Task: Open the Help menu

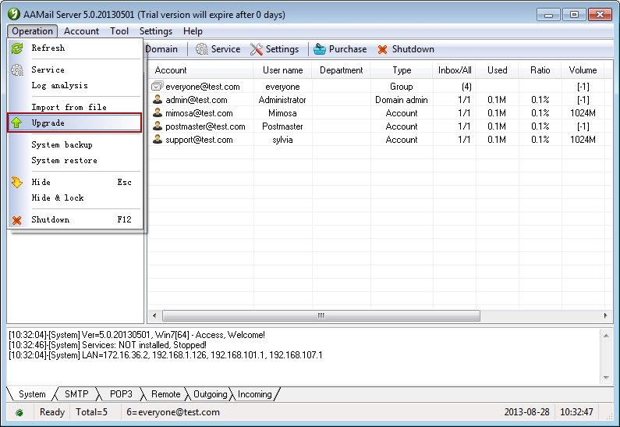Action: point(193,31)
